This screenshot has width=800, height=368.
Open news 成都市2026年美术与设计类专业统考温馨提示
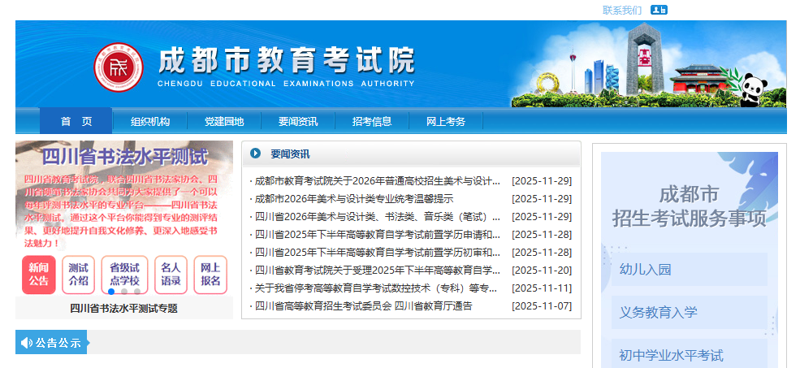pyautogui.click(x=354, y=199)
